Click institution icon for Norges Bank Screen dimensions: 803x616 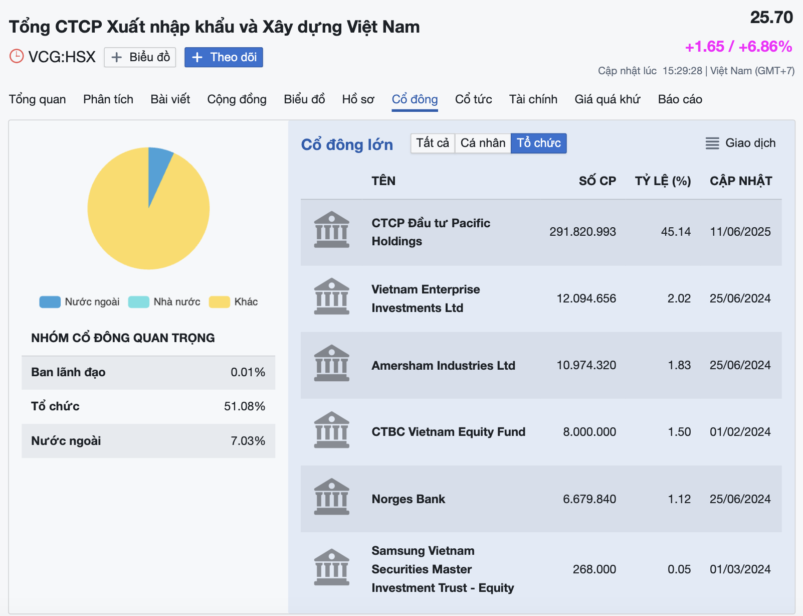pyautogui.click(x=331, y=497)
